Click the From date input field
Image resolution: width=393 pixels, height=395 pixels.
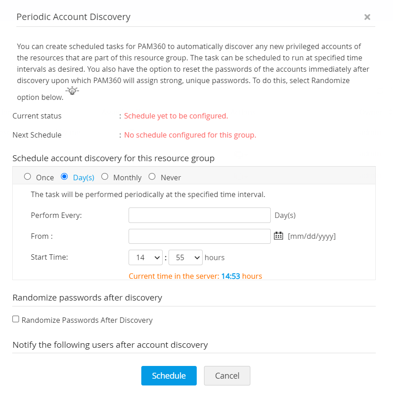pyautogui.click(x=199, y=236)
